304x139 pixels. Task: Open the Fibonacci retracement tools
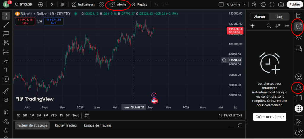tap(6, 34)
